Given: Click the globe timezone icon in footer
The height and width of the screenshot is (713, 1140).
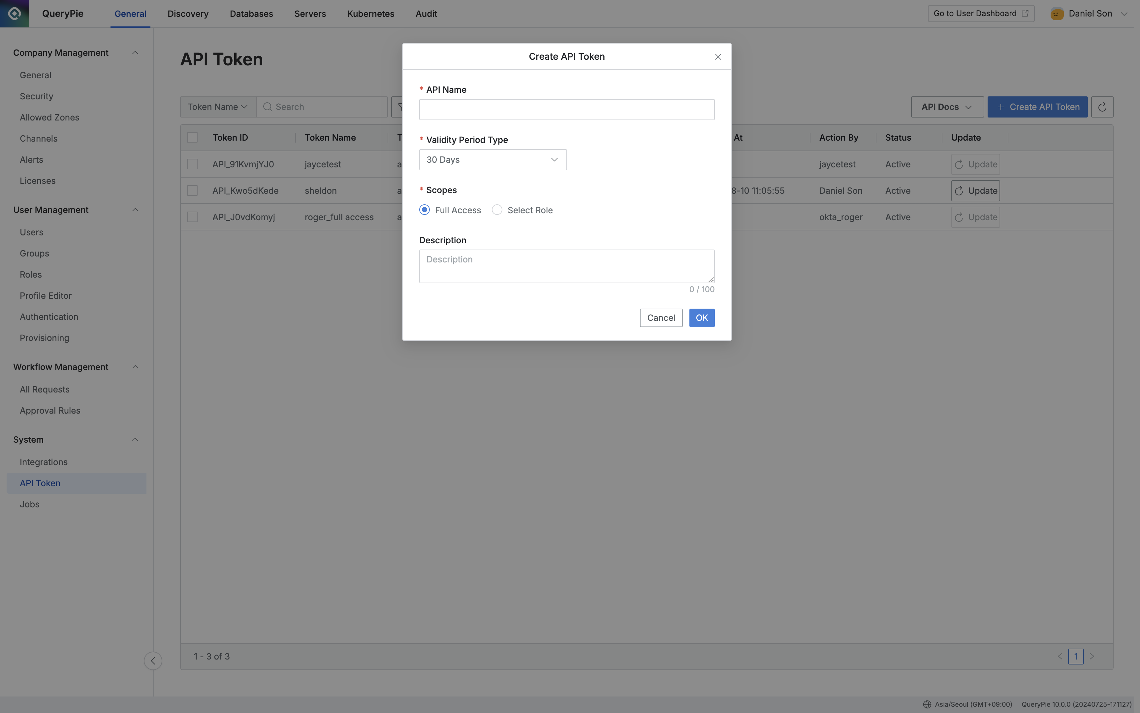Looking at the screenshot, I should tap(927, 704).
